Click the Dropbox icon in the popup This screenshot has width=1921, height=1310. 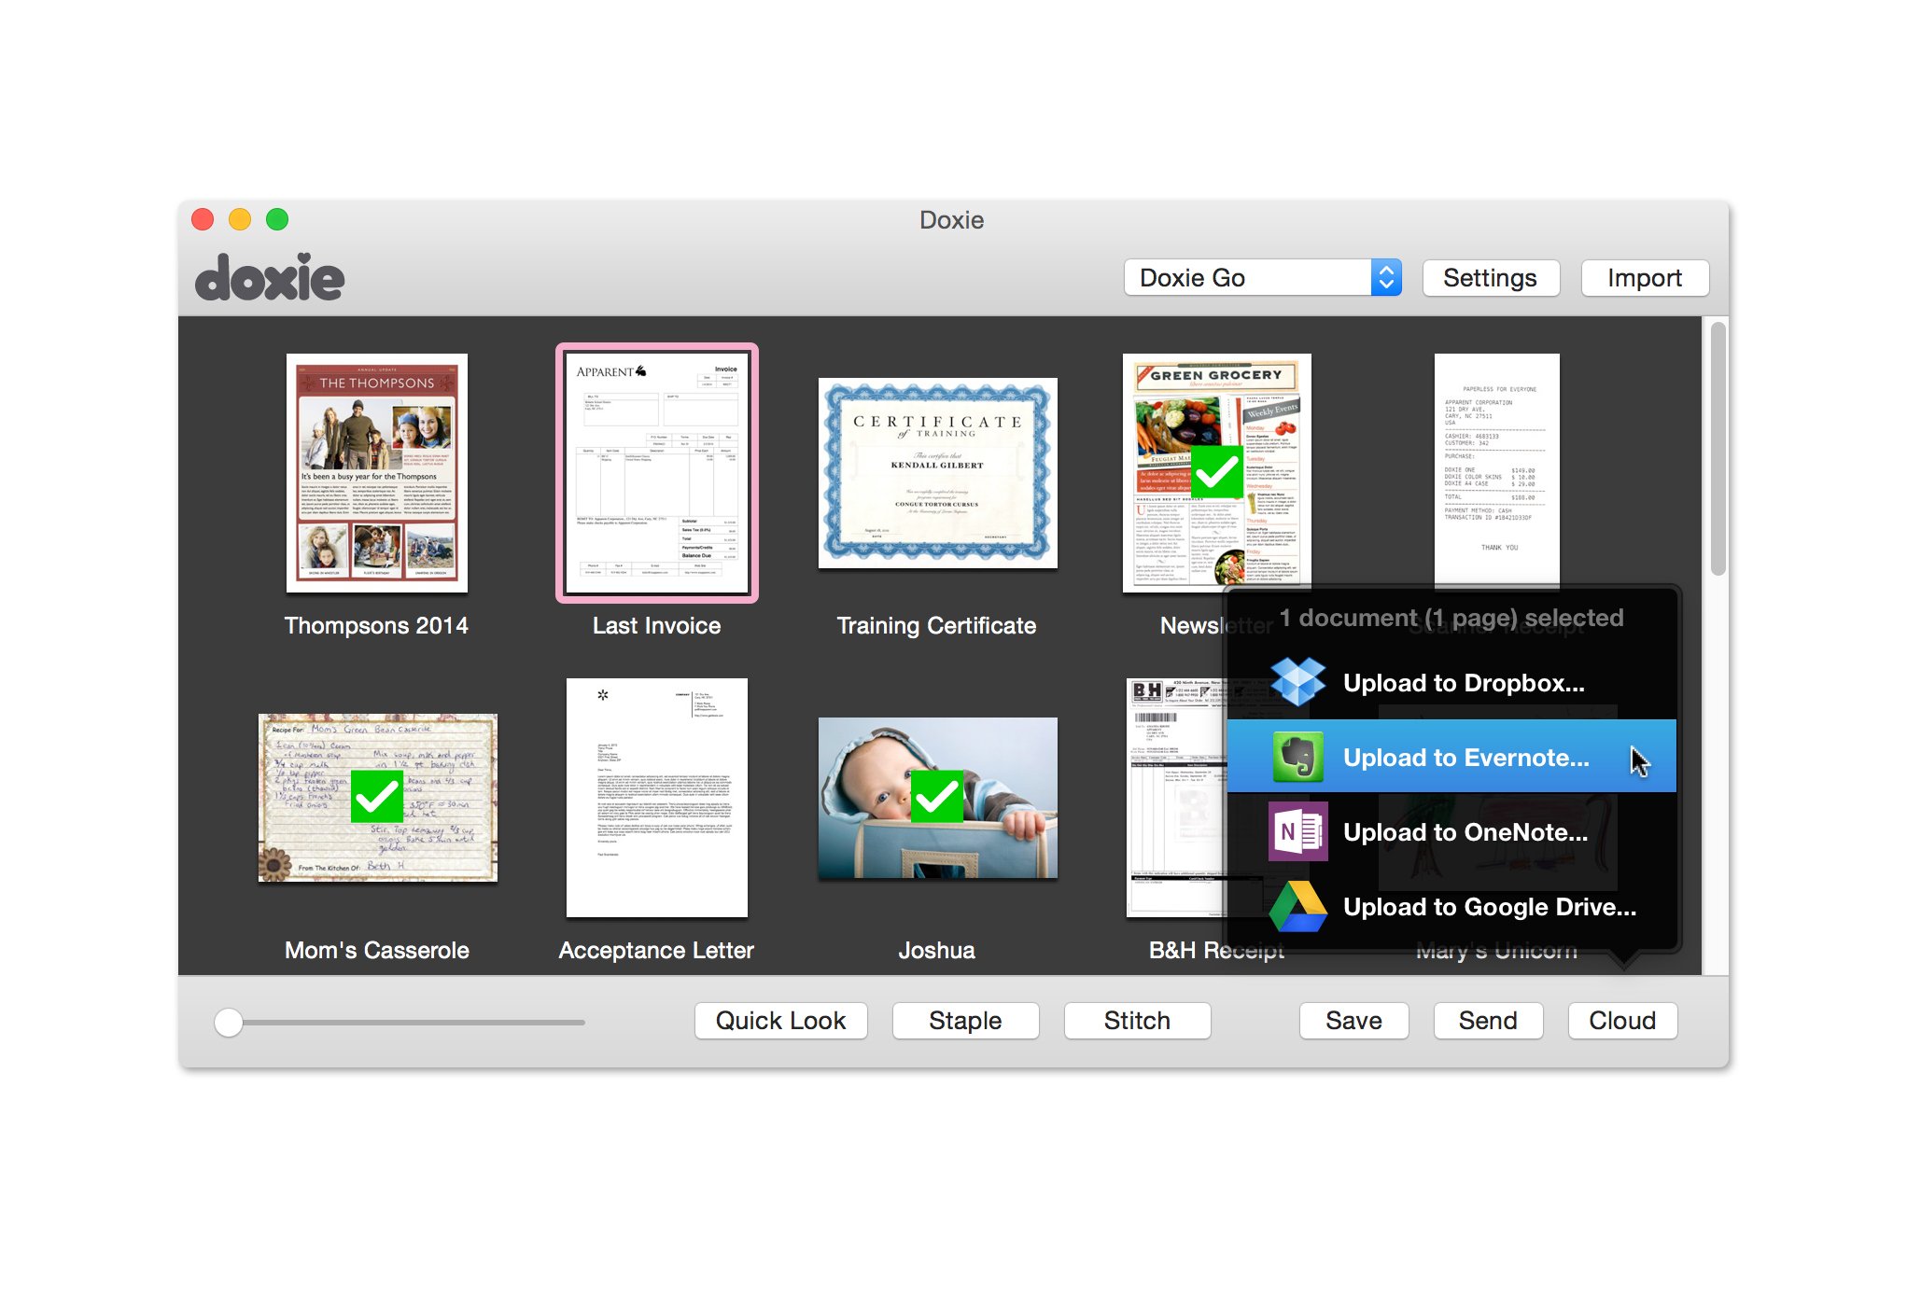pos(1297,682)
